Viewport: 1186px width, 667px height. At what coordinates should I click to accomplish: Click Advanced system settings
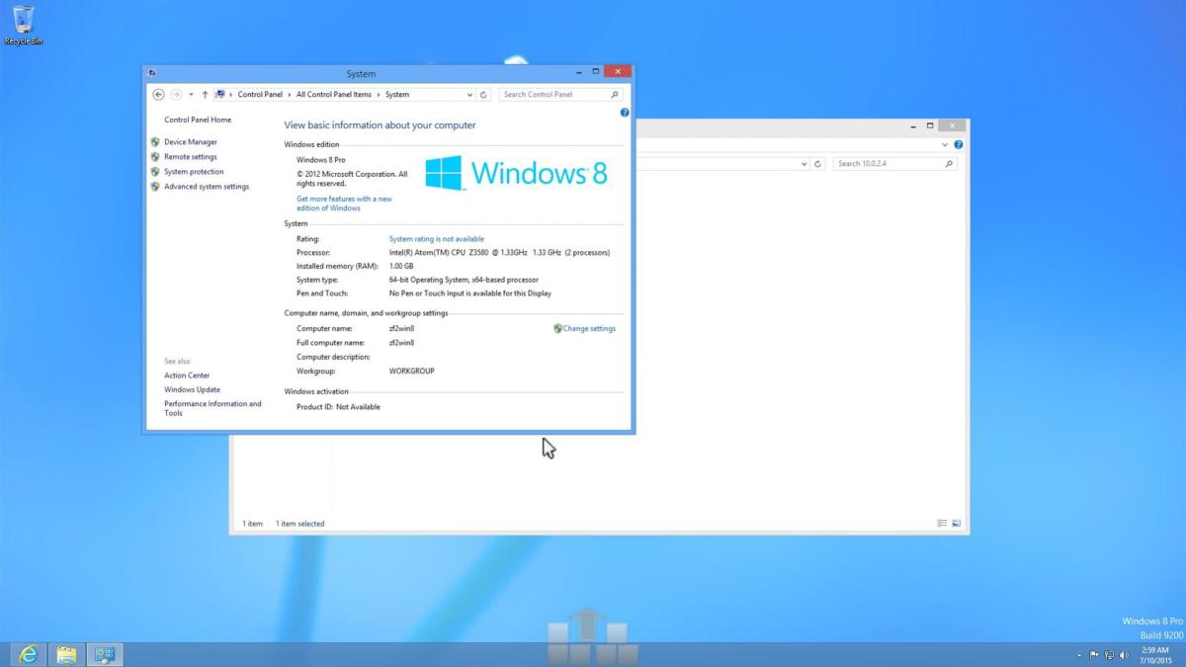(x=206, y=187)
